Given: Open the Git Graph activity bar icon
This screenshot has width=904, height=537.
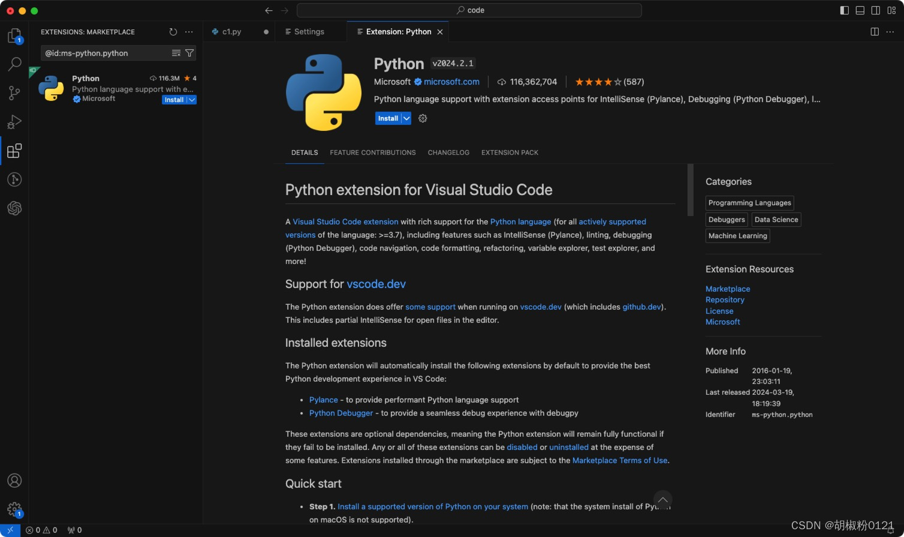Looking at the screenshot, I should click(x=14, y=179).
